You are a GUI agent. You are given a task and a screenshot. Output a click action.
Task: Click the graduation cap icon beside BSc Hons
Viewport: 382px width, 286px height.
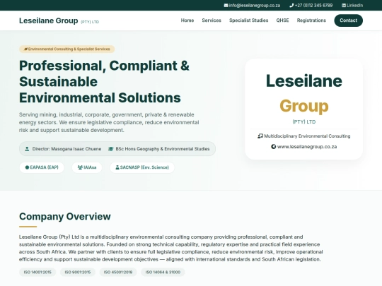pos(111,149)
